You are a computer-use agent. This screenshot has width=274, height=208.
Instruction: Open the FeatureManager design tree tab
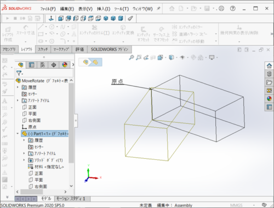(20, 65)
